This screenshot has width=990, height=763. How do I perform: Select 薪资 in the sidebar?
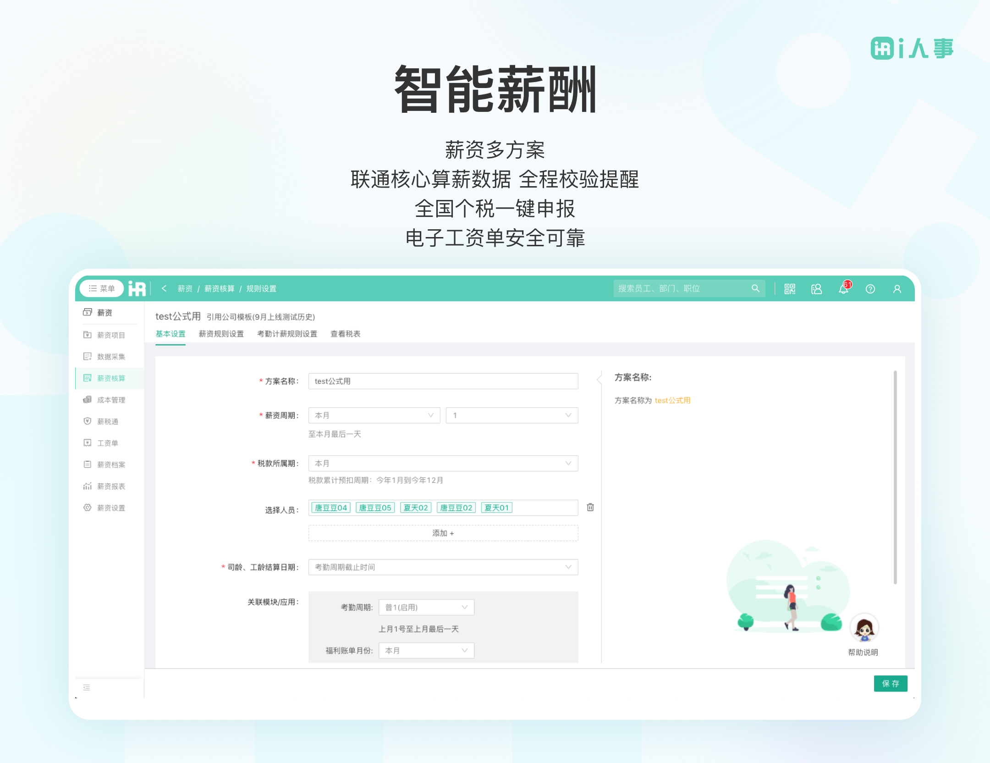coord(110,313)
